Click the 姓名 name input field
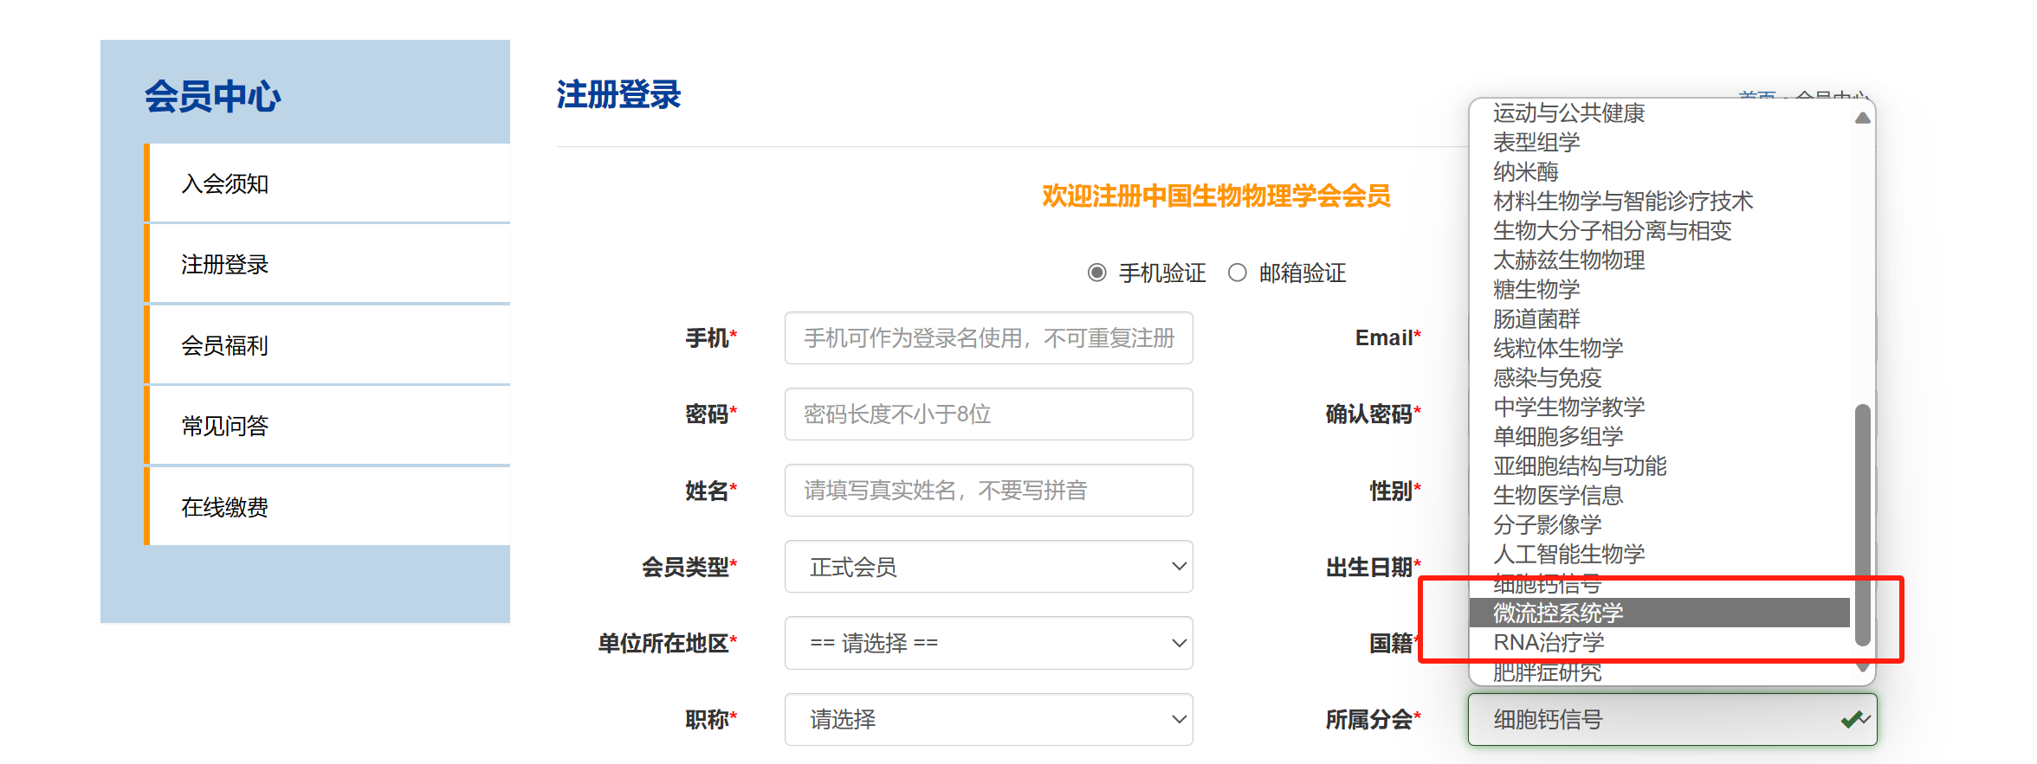Image resolution: width=2037 pixels, height=764 pixels. point(988,491)
